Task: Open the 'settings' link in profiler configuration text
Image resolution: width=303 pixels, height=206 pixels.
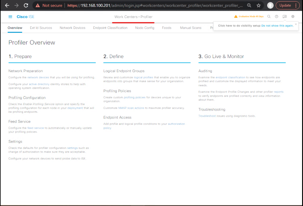Action: click(x=72, y=148)
